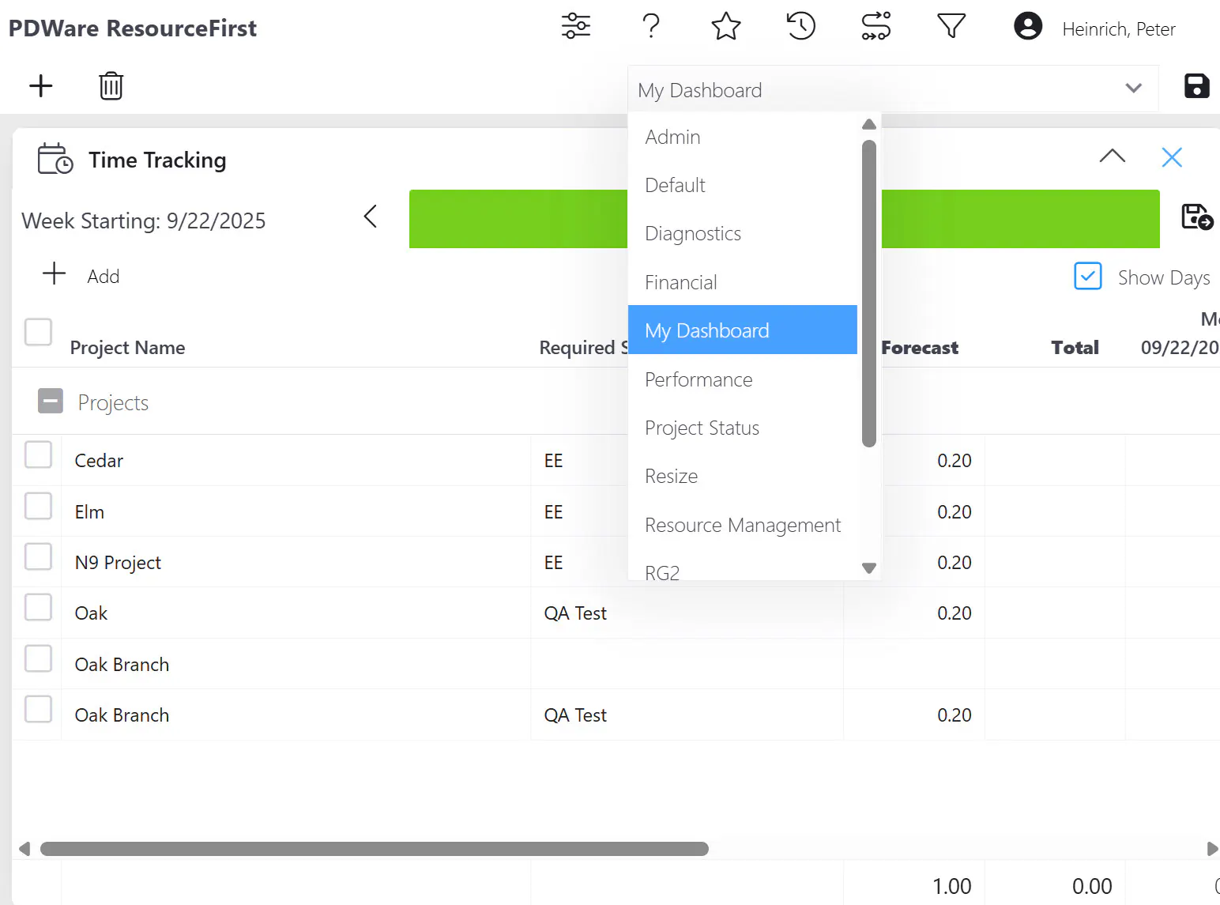Click the save-and-submit timesheet icon
The height and width of the screenshot is (905, 1220).
coord(1197,217)
